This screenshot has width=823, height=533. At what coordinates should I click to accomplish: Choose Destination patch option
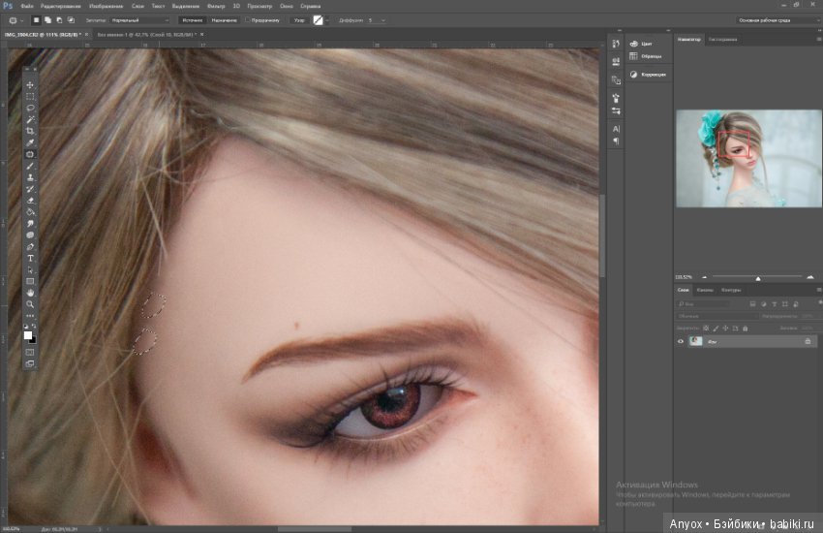[224, 20]
